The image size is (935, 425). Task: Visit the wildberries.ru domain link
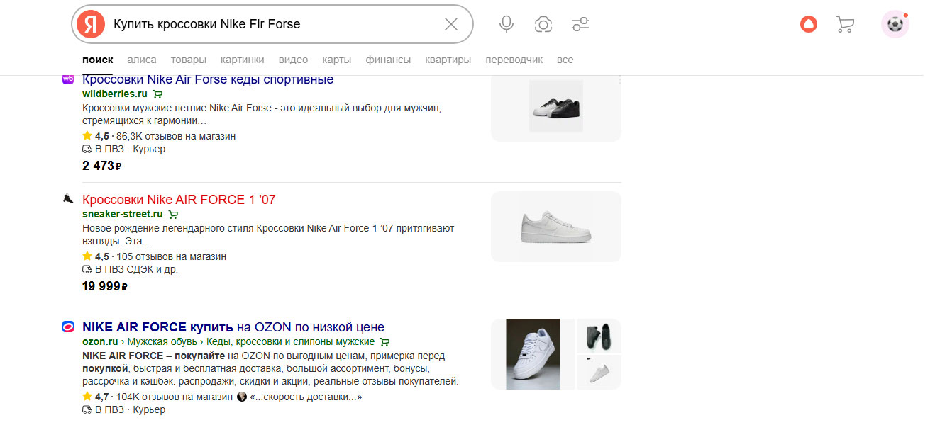click(x=115, y=93)
